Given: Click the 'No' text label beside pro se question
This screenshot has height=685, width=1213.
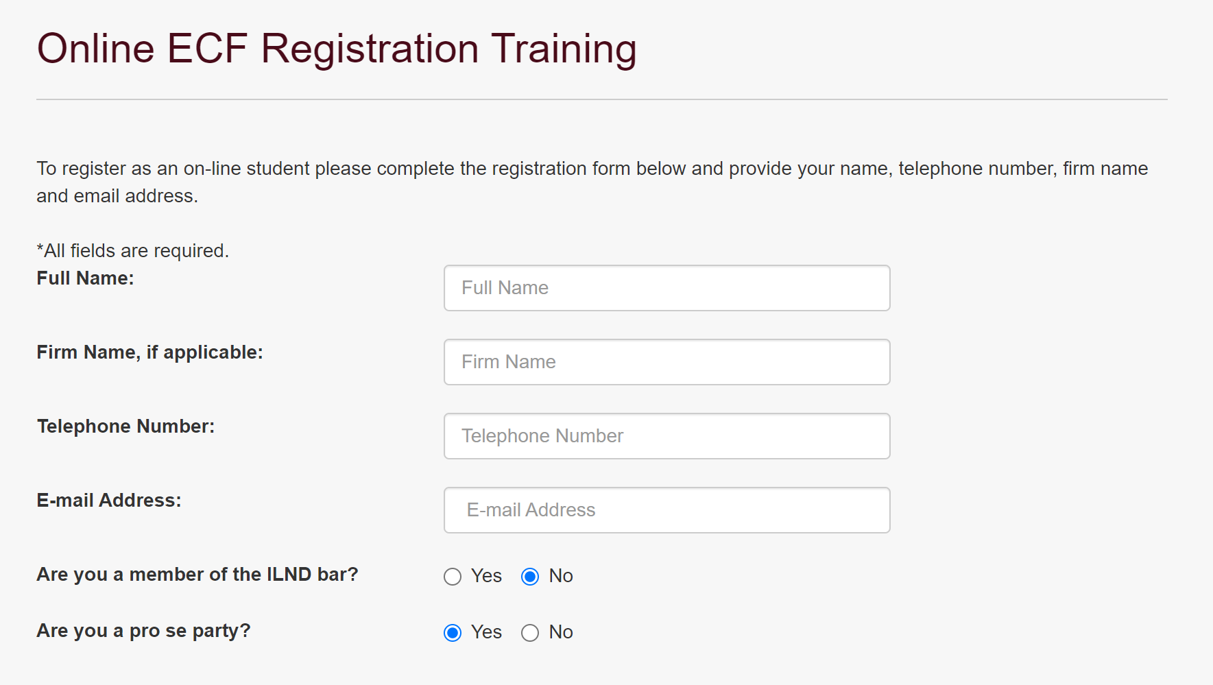Looking at the screenshot, I should 561,632.
